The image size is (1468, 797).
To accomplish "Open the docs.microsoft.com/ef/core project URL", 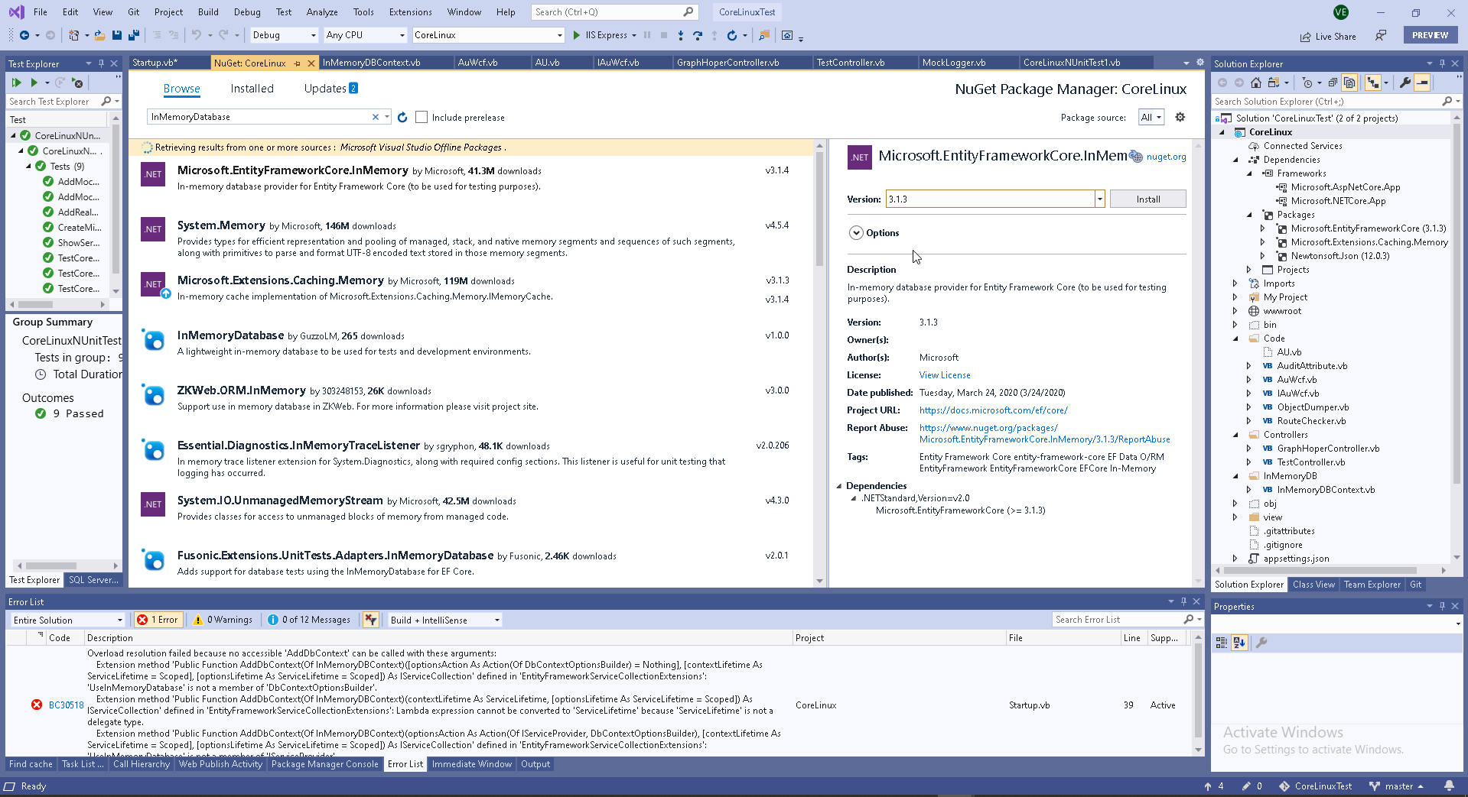I will (x=993, y=410).
